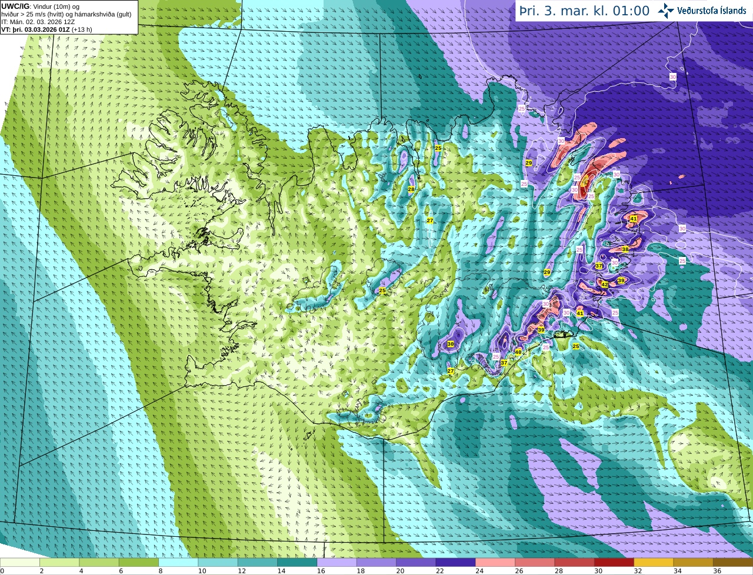Click the 'UWC/IG: Vindur (10m) og' title line
Screen dimensions: 753x575
point(40,6)
